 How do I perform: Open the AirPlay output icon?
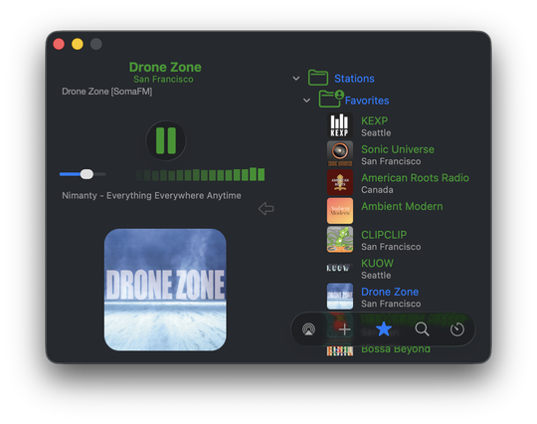tap(308, 329)
